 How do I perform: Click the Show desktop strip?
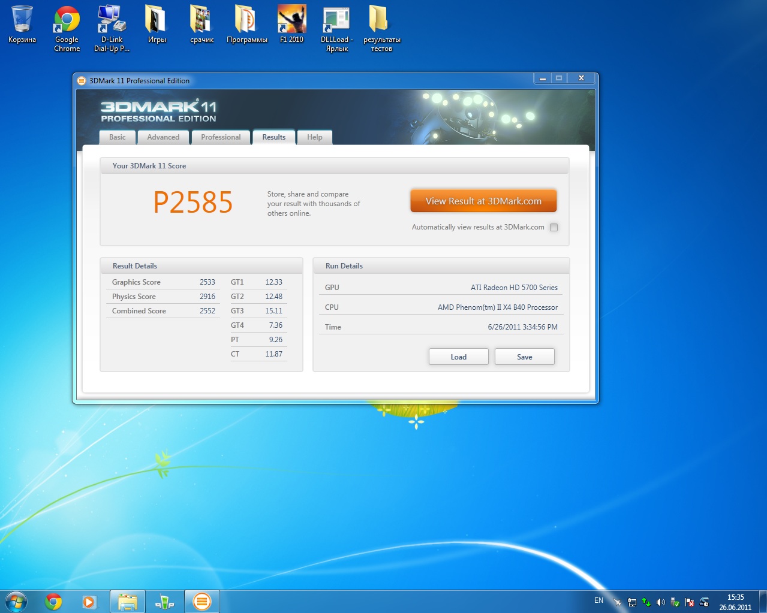tap(762, 602)
